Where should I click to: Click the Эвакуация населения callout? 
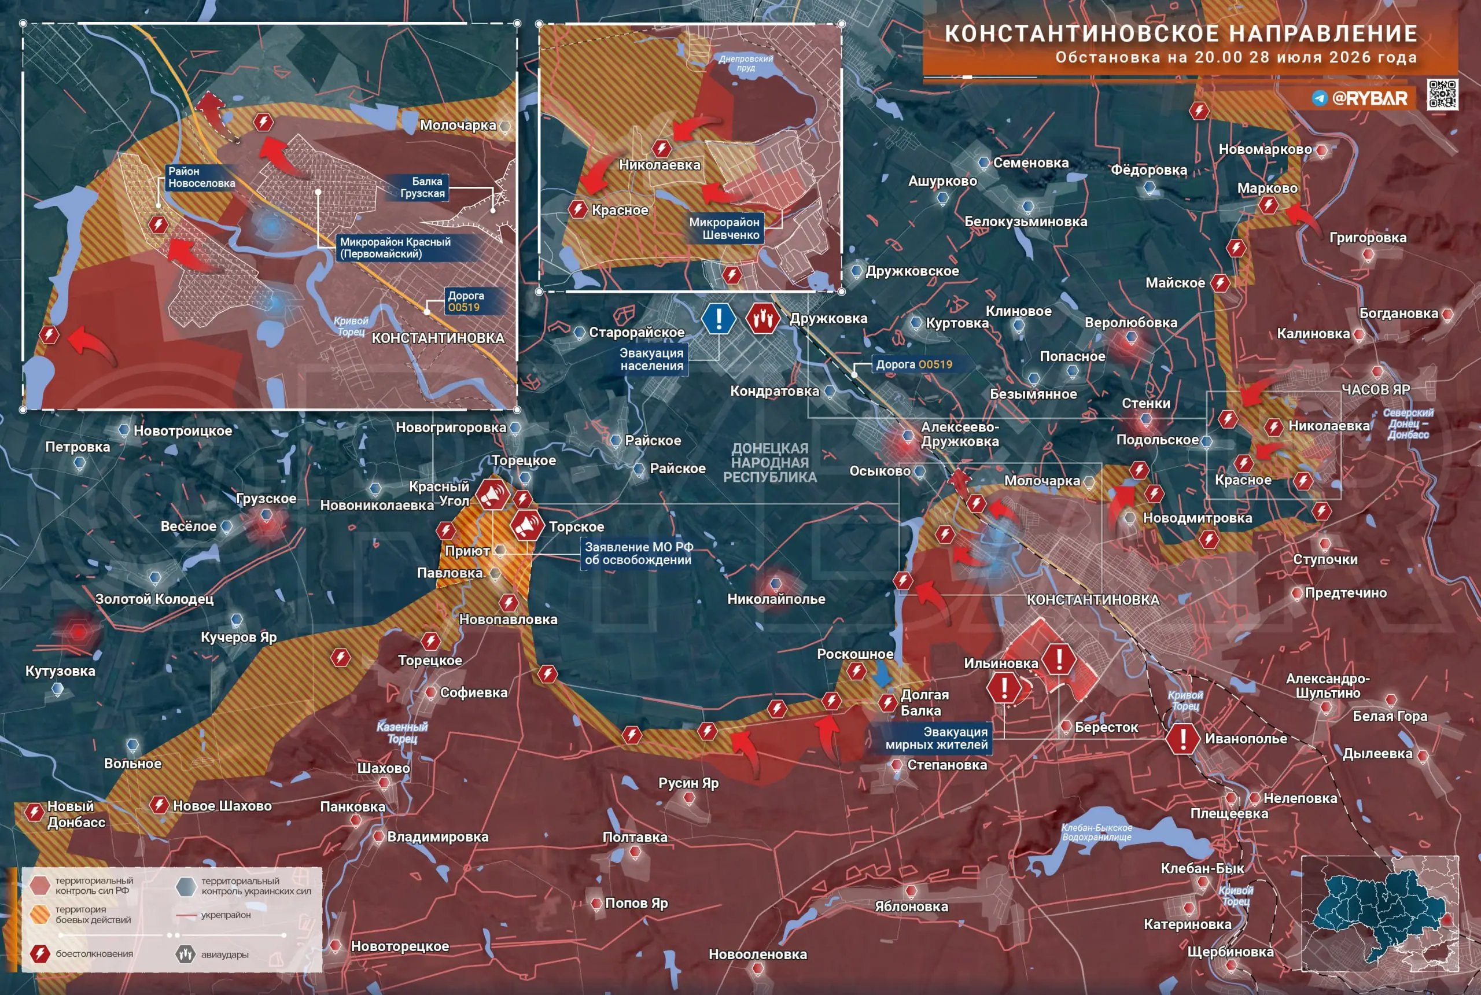pos(651,359)
